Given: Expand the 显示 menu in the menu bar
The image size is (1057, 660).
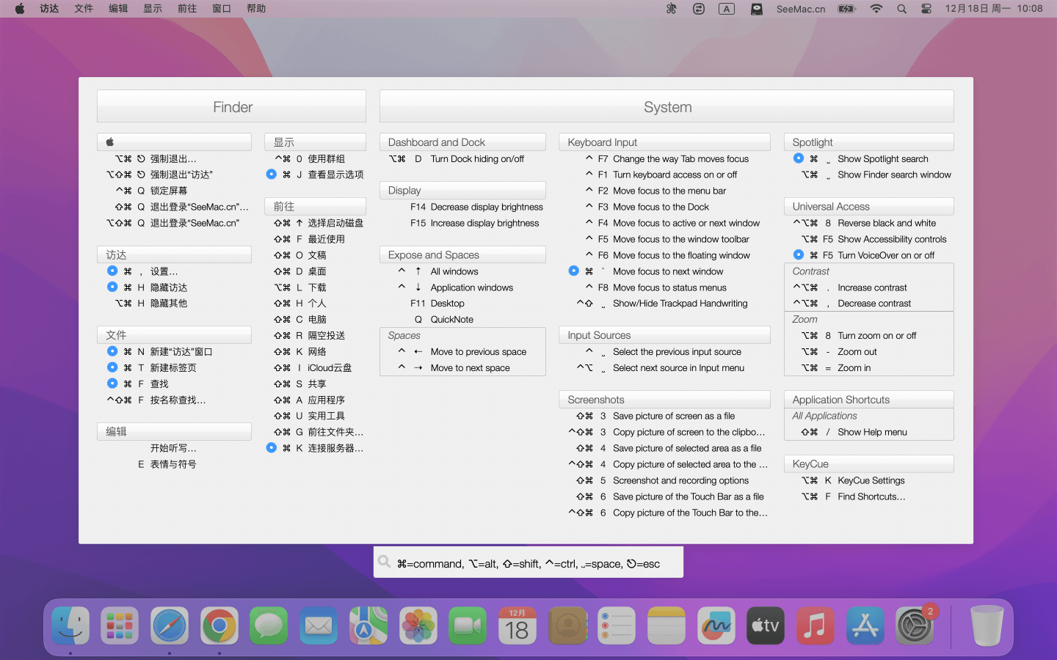Looking at the screenshot, I should click(153, 9).
